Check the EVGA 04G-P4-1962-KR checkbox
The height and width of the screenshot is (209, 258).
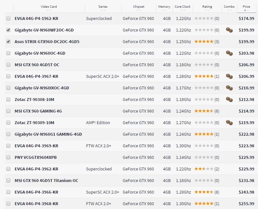tap(8, 18)
